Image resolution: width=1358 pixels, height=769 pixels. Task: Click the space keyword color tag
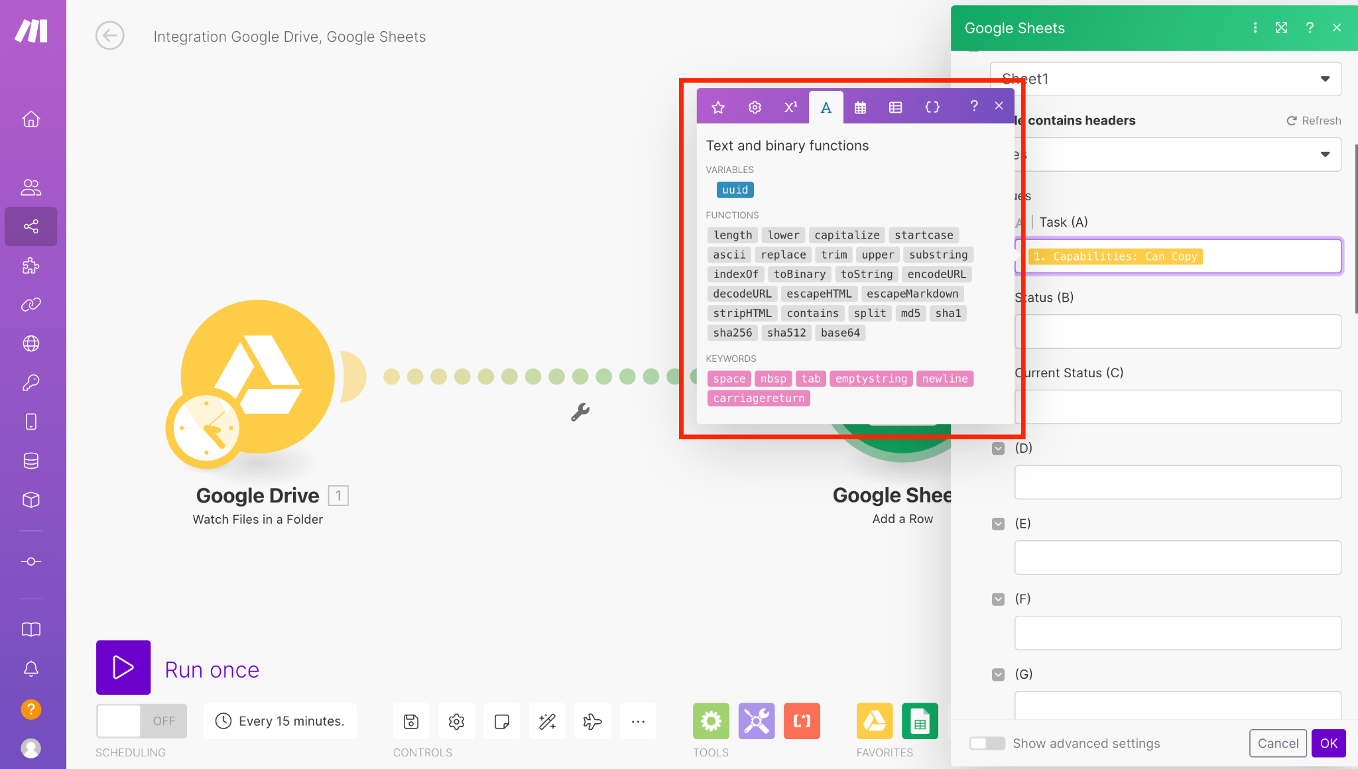729,379
